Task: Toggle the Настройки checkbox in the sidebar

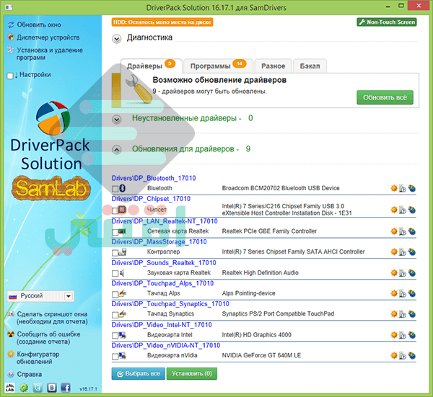Action: click(x=9, y=76)
